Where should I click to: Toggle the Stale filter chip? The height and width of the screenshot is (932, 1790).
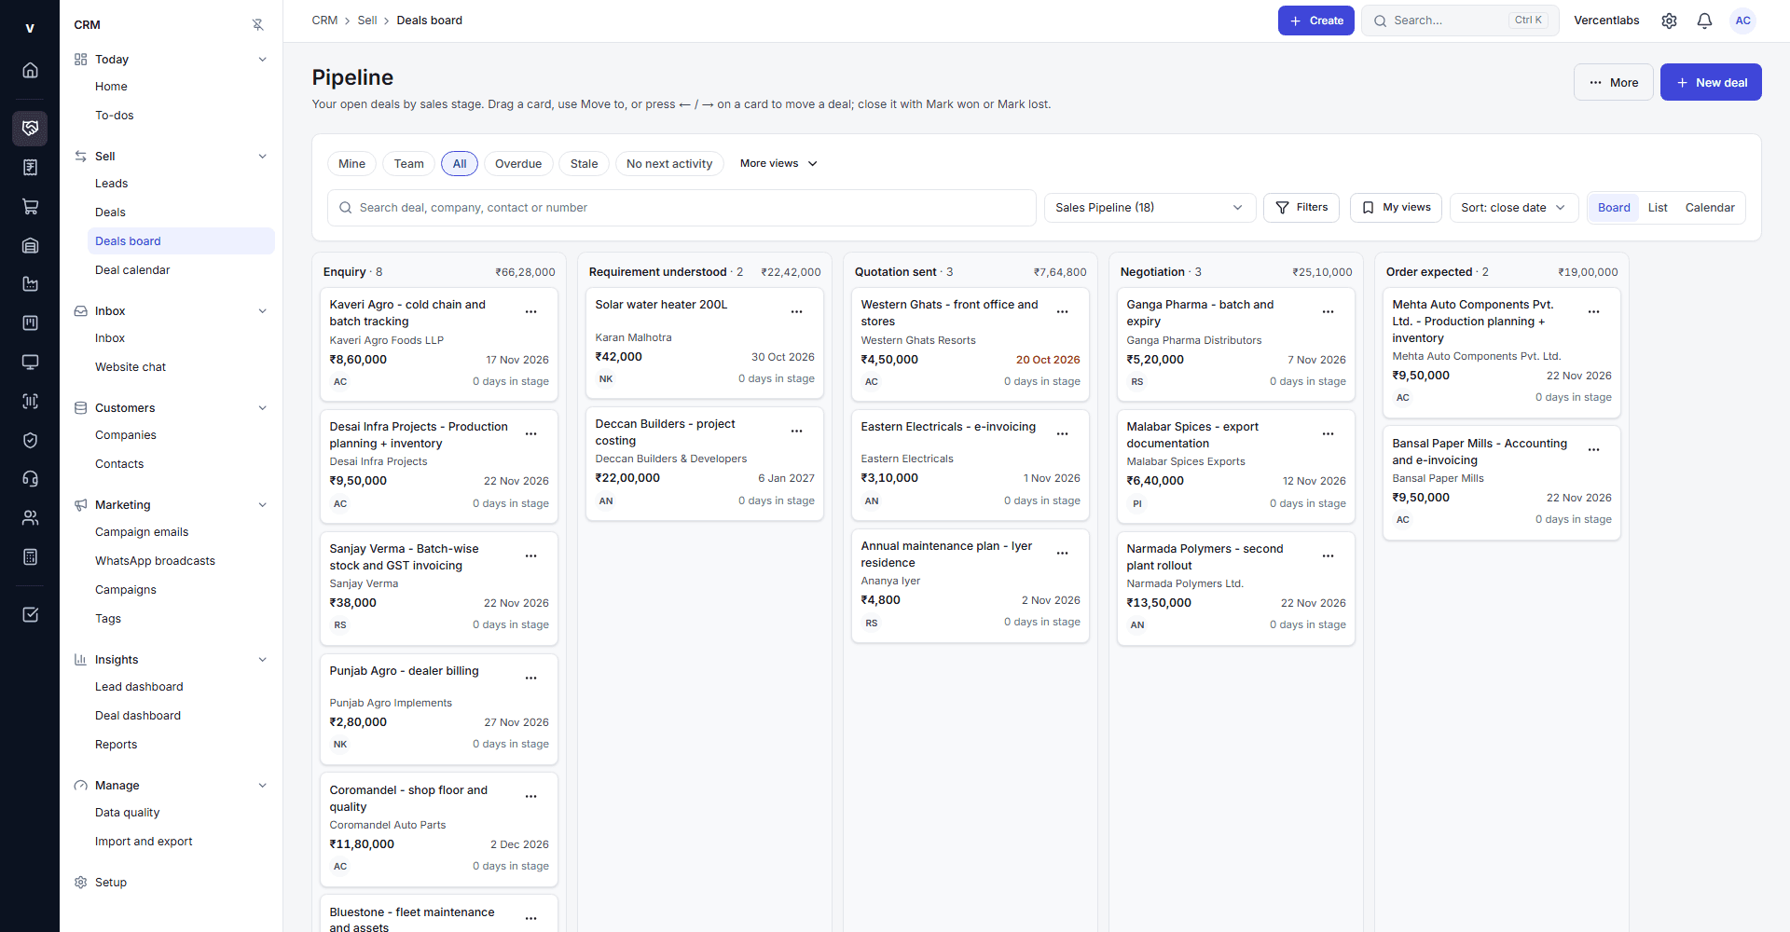click(x=585, y=164)
